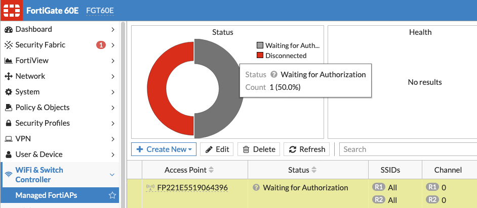Click the Dashboard gauge icon
Image resolution: width=477 pixels, height=208 pixels.
[x=9, y=29]
